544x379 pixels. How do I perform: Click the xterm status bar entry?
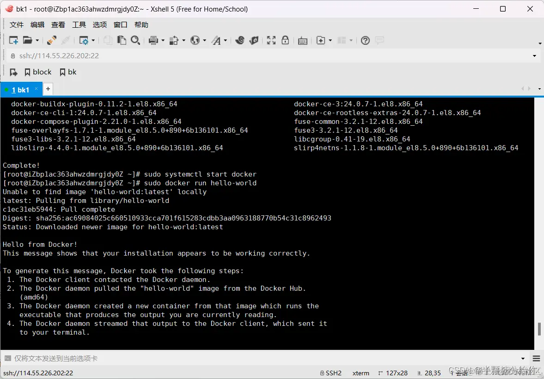(x=361, y=373)
